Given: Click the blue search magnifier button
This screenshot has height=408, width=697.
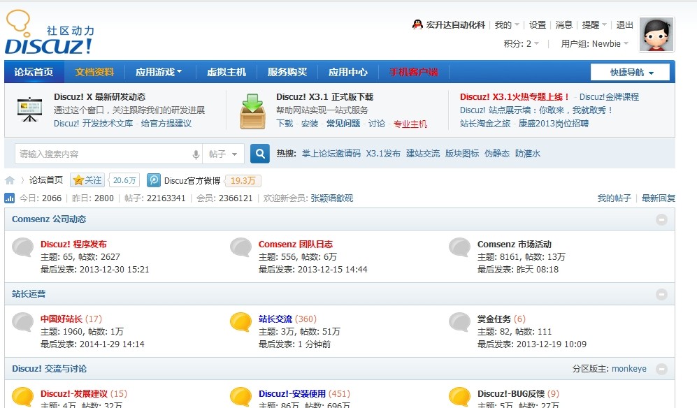Looking at the screenshot, I should [260, 154].
